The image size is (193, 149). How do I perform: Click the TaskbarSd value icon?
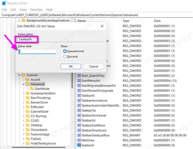tap(79, 120)
